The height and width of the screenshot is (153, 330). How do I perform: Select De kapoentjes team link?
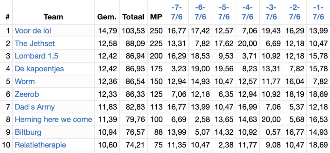click(x=39, y=69)
